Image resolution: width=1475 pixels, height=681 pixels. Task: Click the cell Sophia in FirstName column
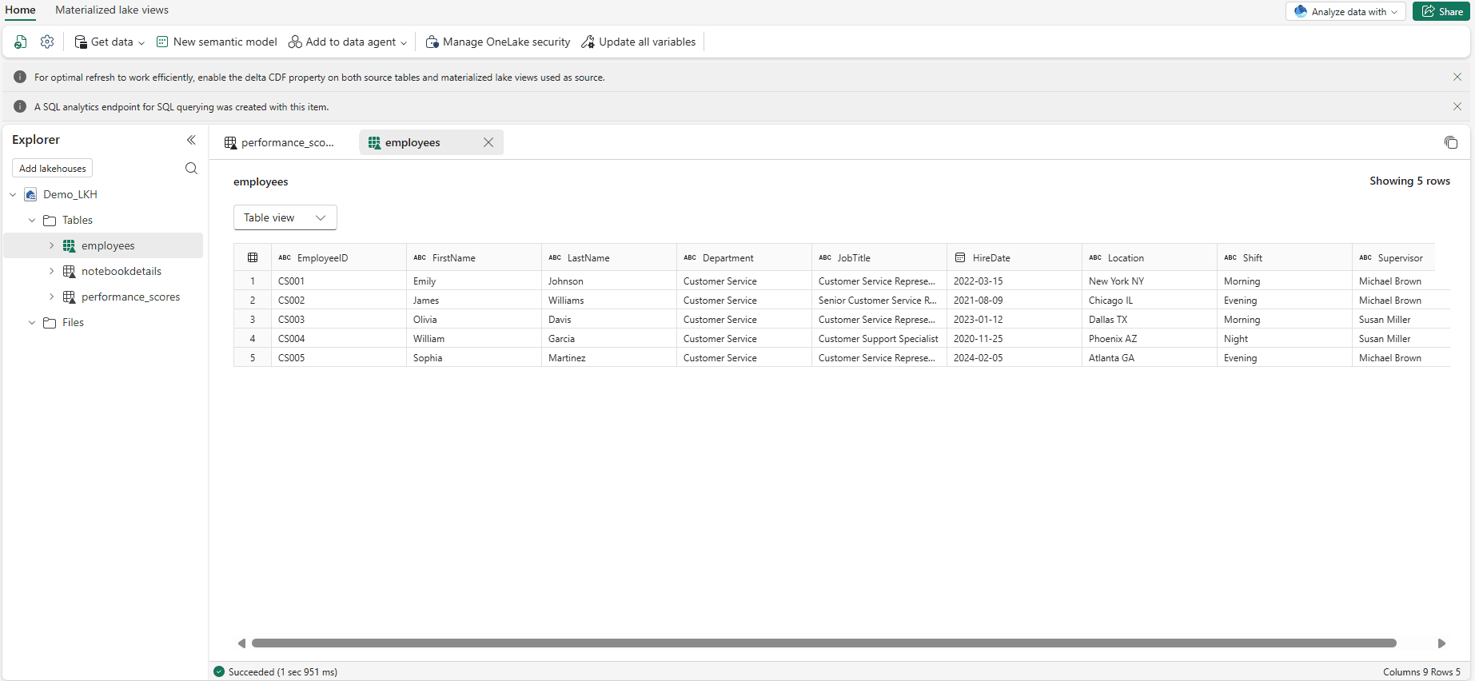click(473, 357)
